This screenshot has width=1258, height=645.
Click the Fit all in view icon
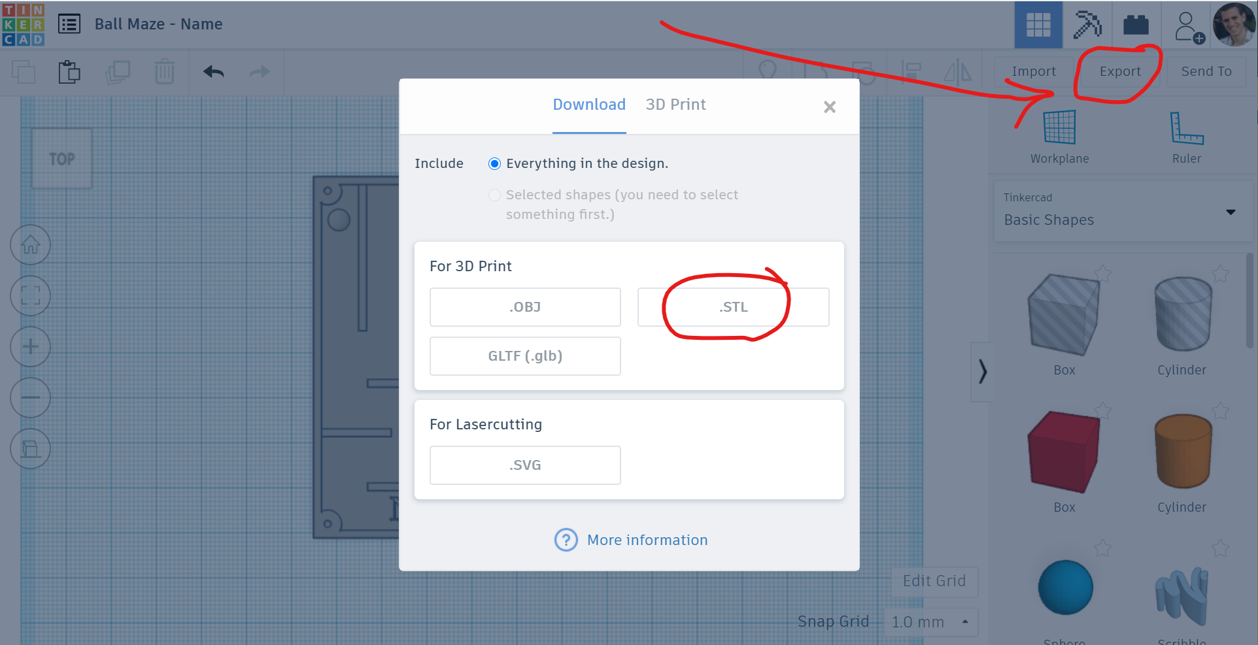coord(31,295)
